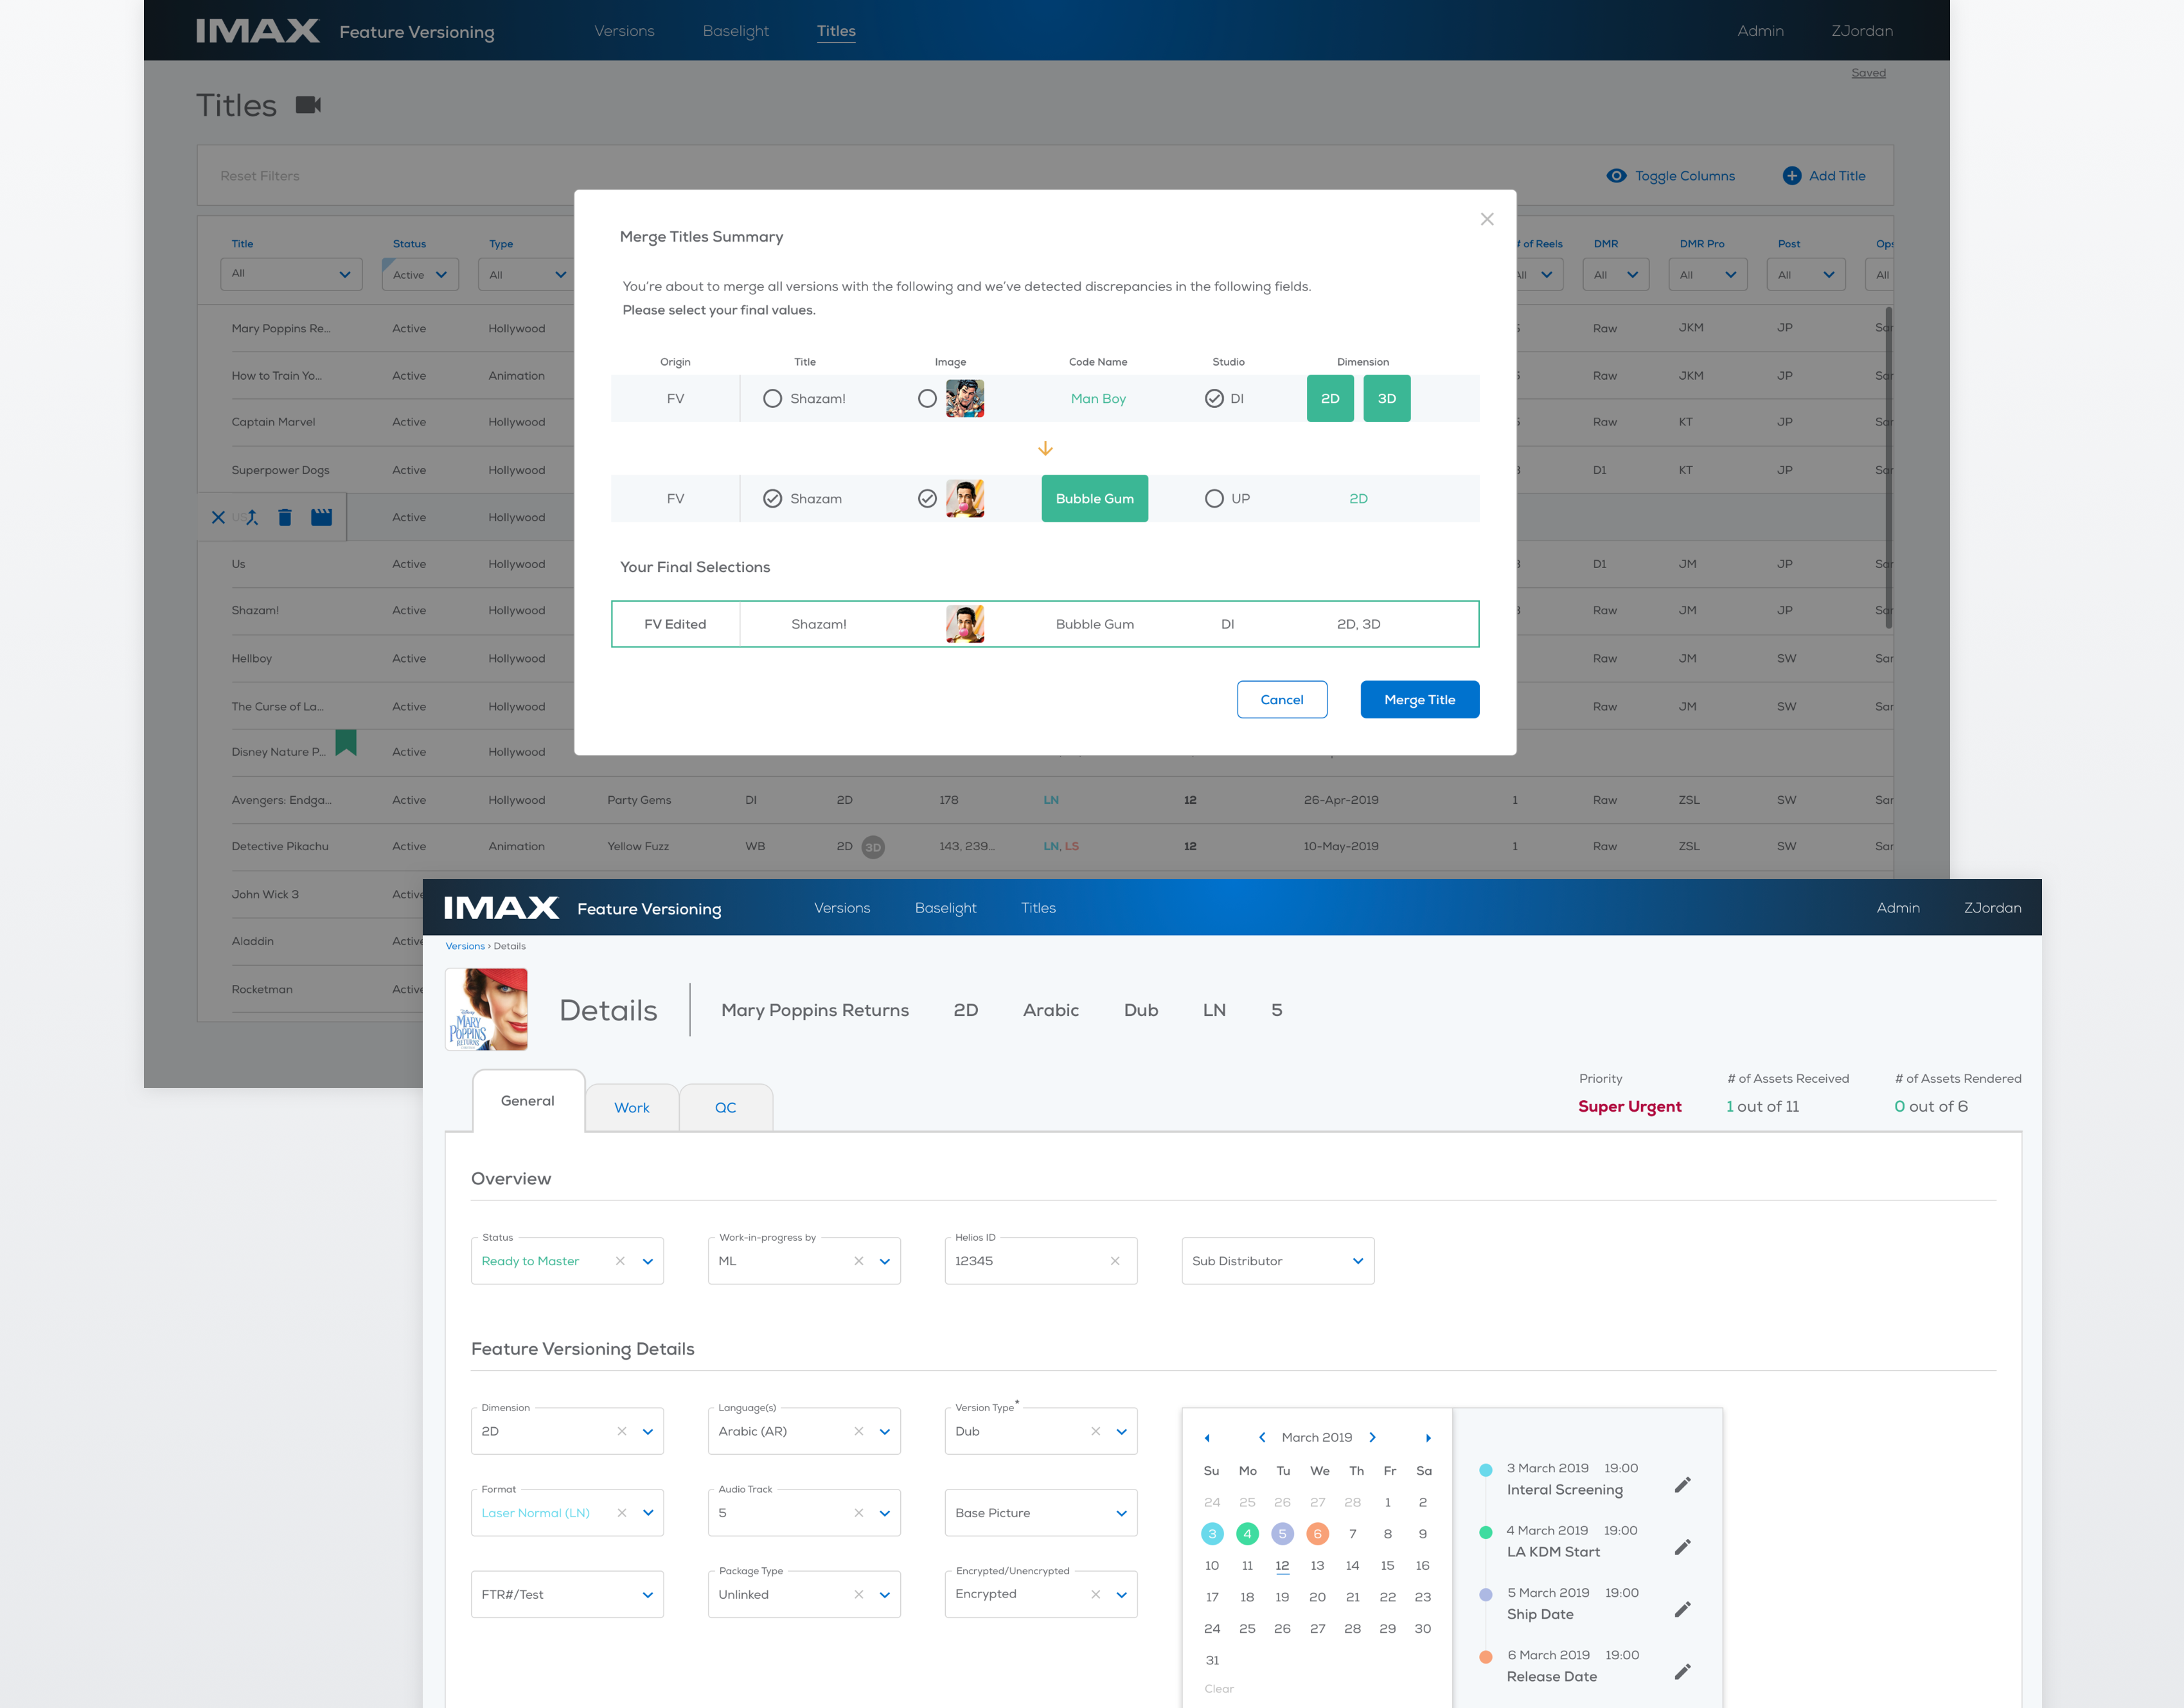Click the X icon in the selected Titles row

tap(218, 517)
